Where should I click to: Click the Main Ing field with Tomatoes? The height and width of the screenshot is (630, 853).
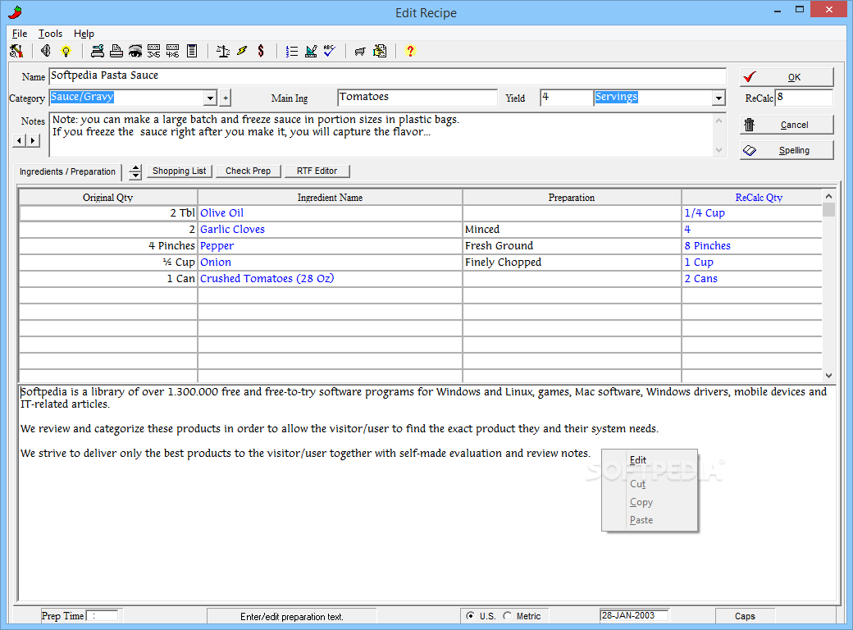pos(417,97)
